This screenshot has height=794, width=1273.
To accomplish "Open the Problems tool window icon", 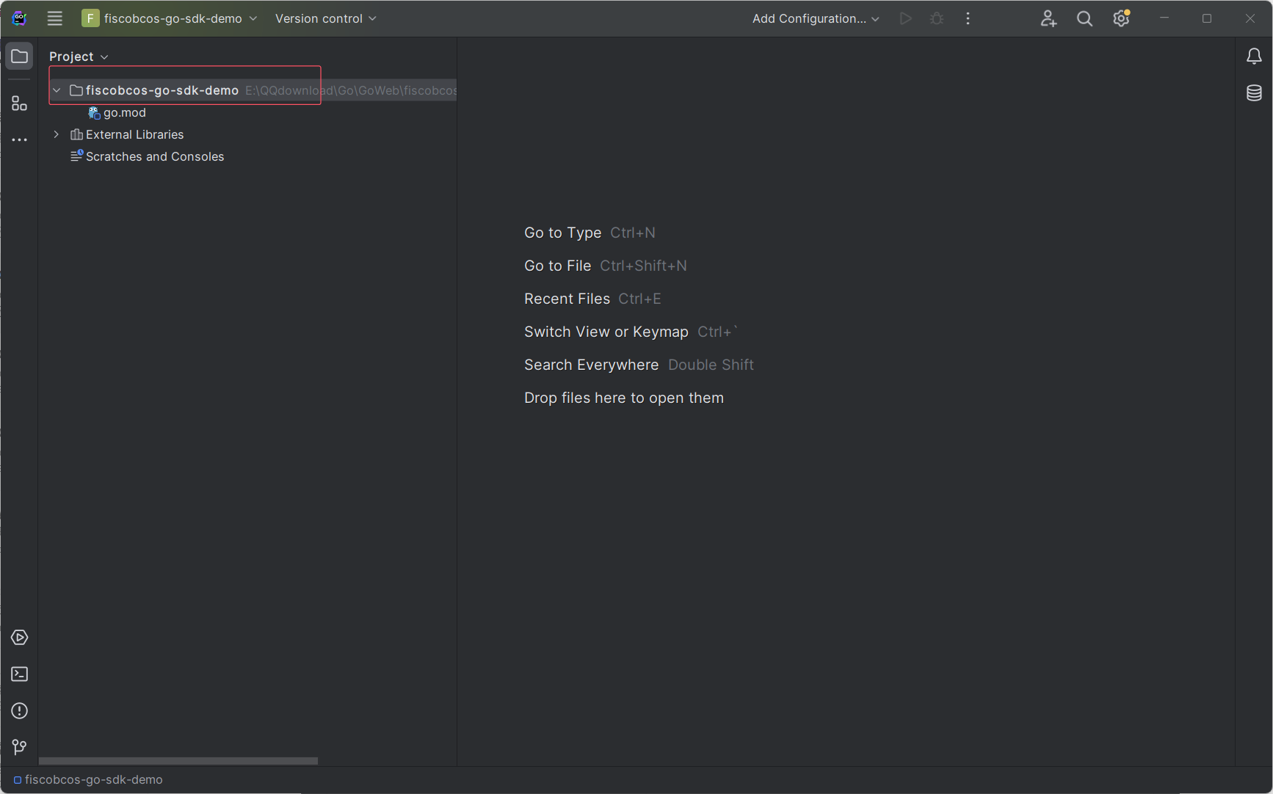I will pyautogui.click(x=19, y=710).
